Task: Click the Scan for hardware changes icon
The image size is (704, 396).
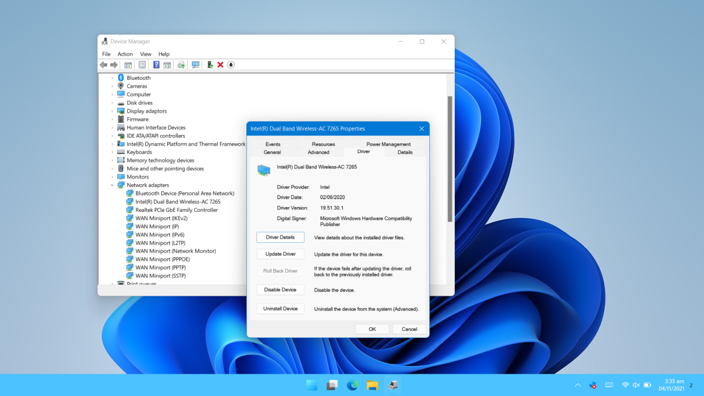Action: (195, 65)
